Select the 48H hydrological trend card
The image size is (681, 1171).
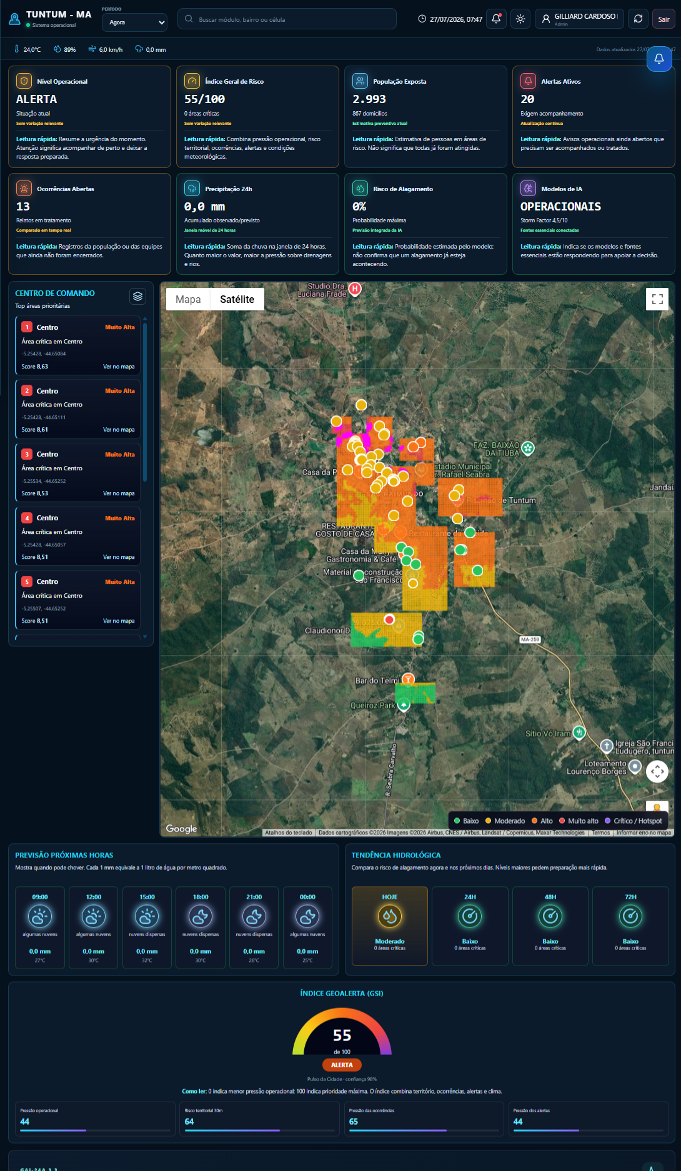tap(550, 926)
